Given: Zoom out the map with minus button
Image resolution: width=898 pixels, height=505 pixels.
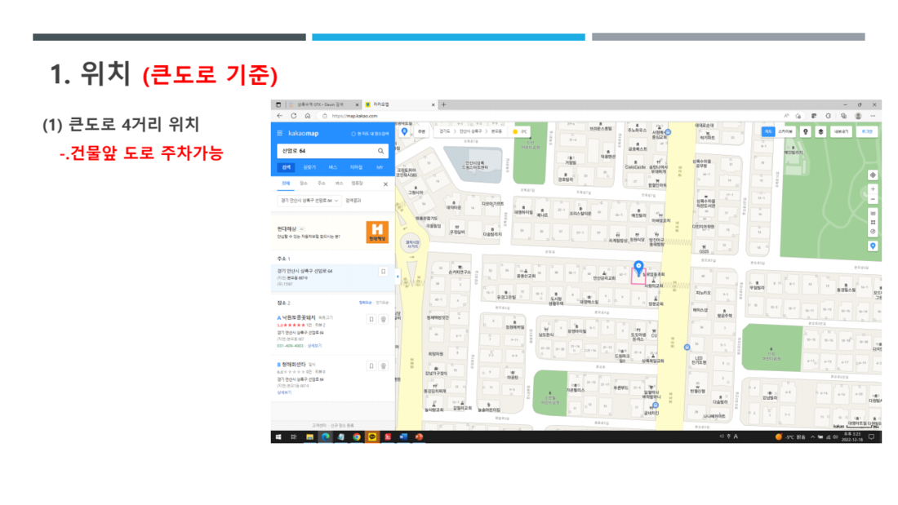Looking at the screenshot, I should [x=873, y=199].
